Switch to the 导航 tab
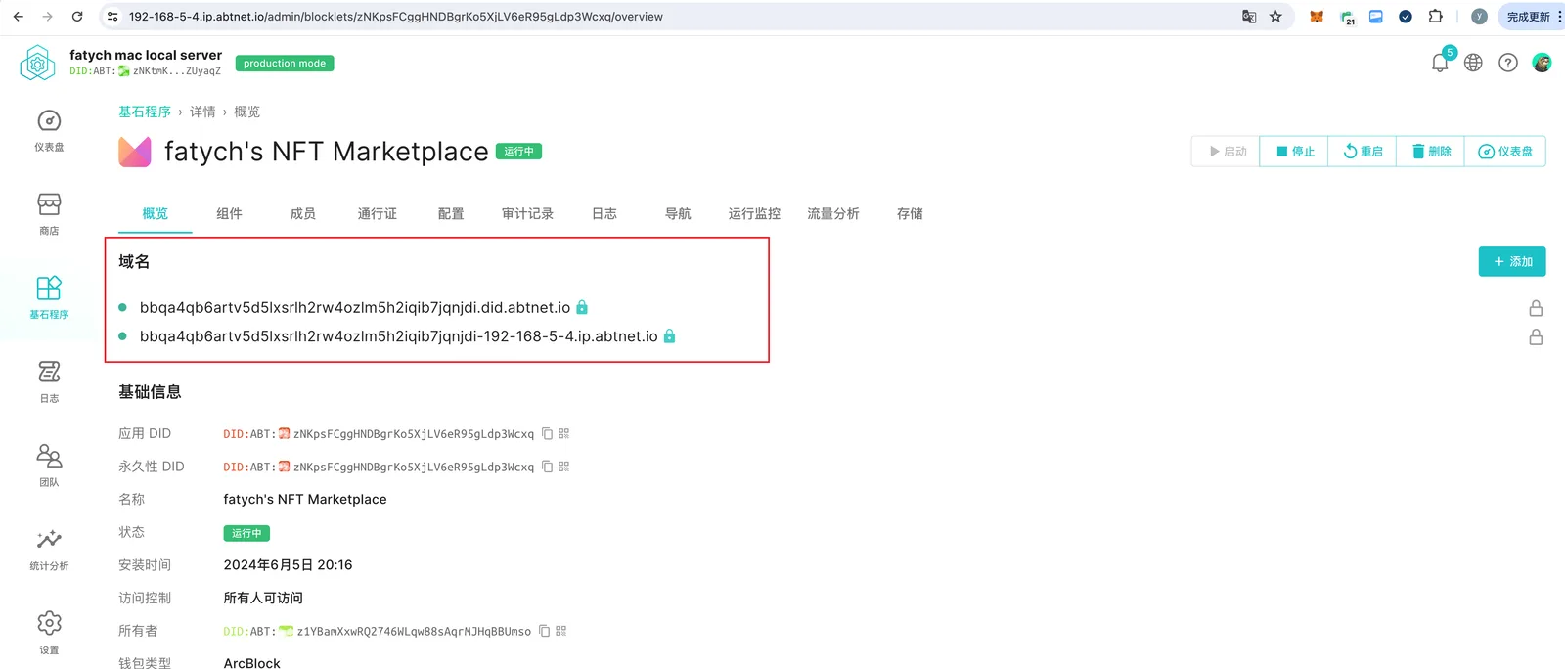Image resolution: width=1565 pixels, height=669 pixels. 678,213
